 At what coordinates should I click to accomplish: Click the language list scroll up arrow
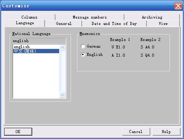63,47
